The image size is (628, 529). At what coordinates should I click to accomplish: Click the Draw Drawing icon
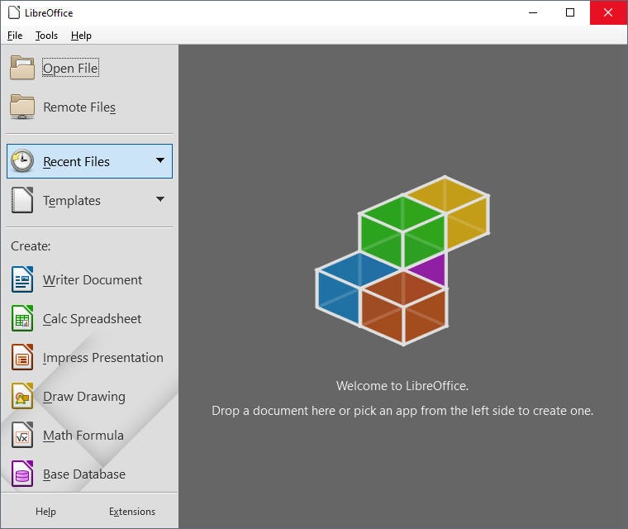22,396
